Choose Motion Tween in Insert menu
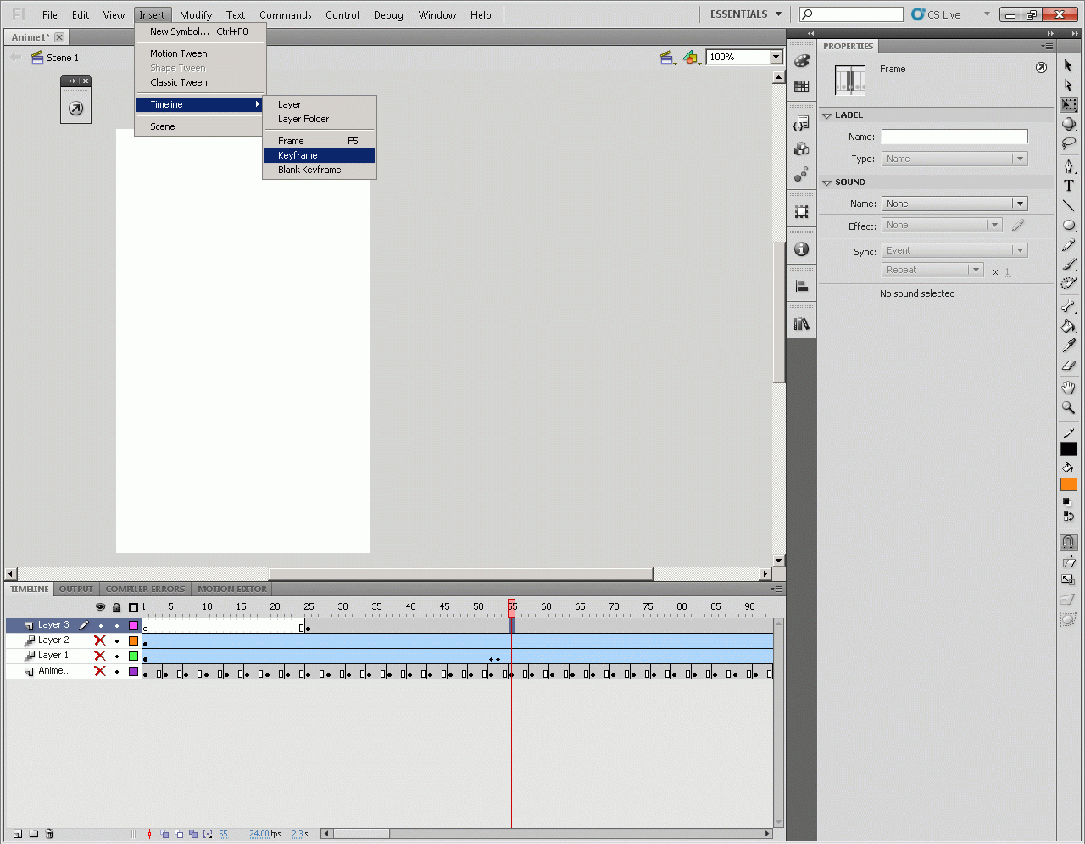Image resolution: width=1085 pixels, height=844 pixels. coord(201,53)
